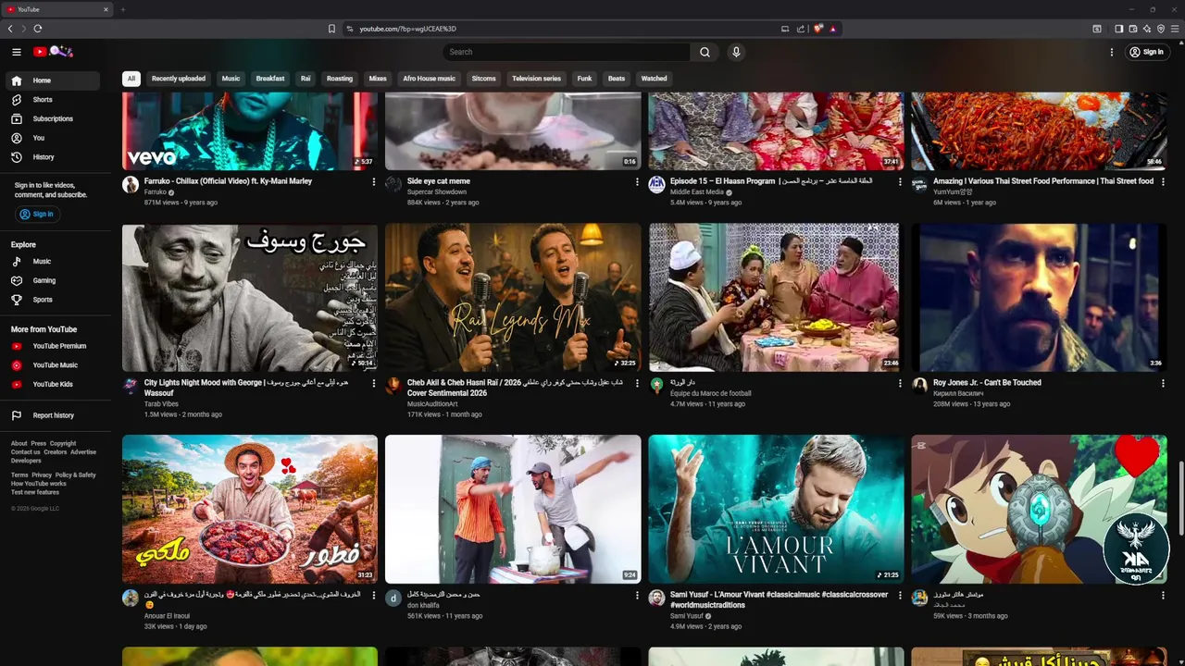Select the Recently uploaded chip
The height and width of the screenshot is (666, 1185).
(x=179, y=79)
